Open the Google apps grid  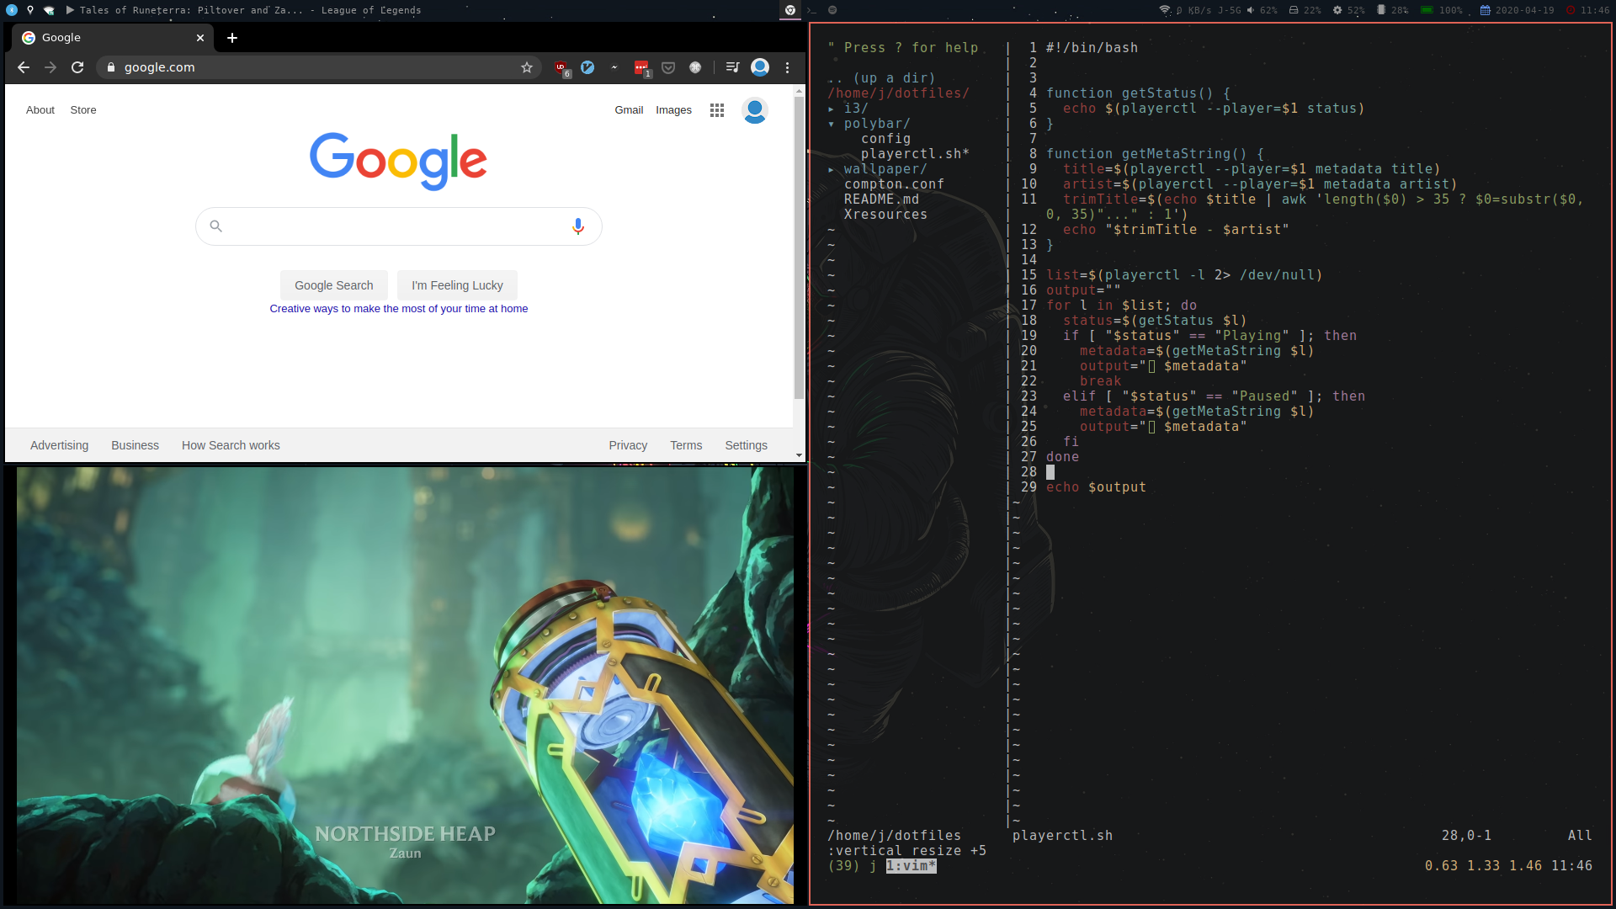pyautogui.click(x=717, y=110)
